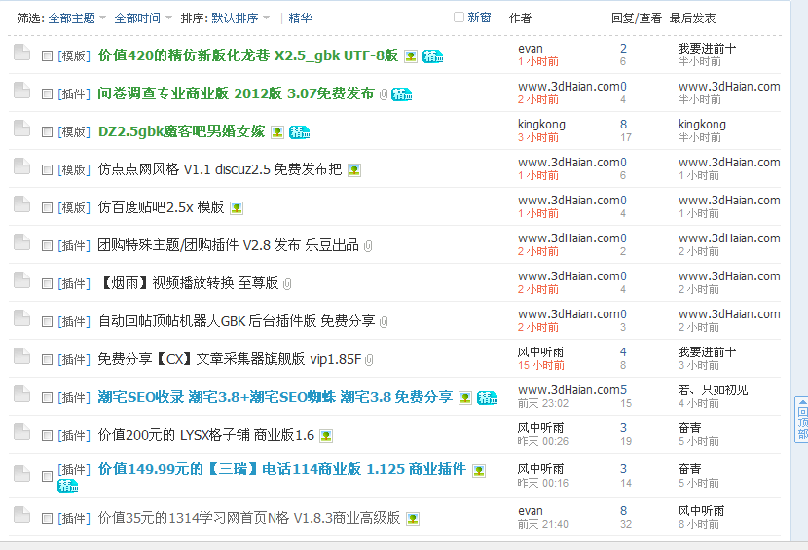Select checkbox for 团购特殊主题 thread

pyautogui.click(x=47, y=246)
